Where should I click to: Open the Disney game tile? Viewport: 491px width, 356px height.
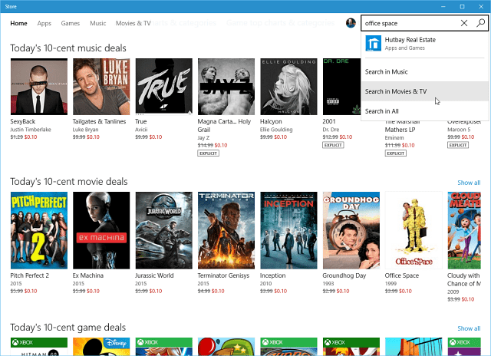[x=101, y=347]
